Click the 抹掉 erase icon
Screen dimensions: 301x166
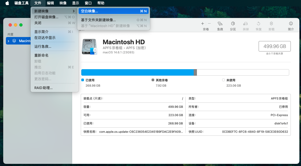[x=245, y=24]
